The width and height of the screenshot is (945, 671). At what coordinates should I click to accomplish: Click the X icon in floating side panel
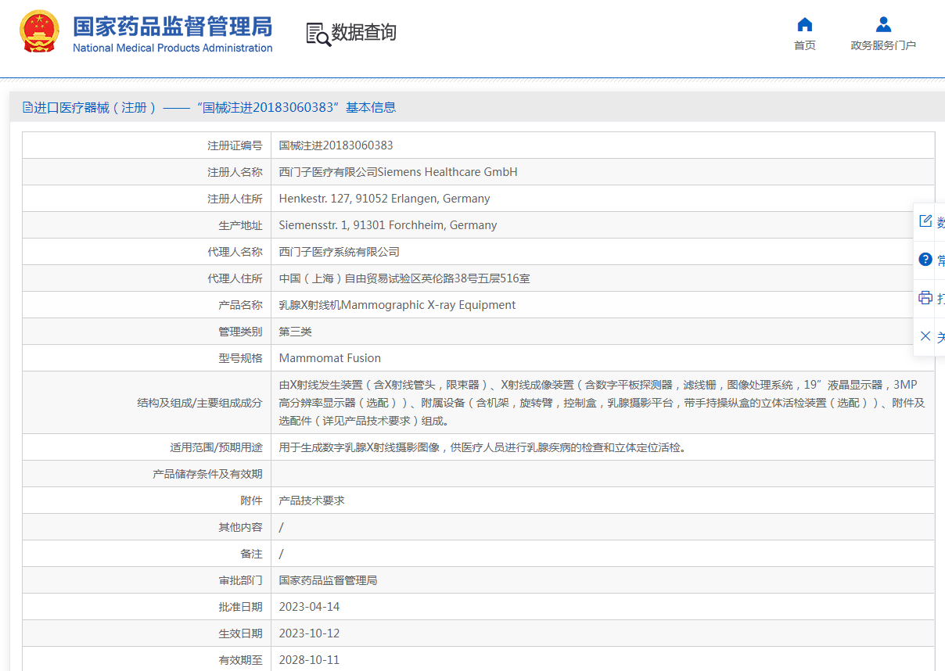925,336
